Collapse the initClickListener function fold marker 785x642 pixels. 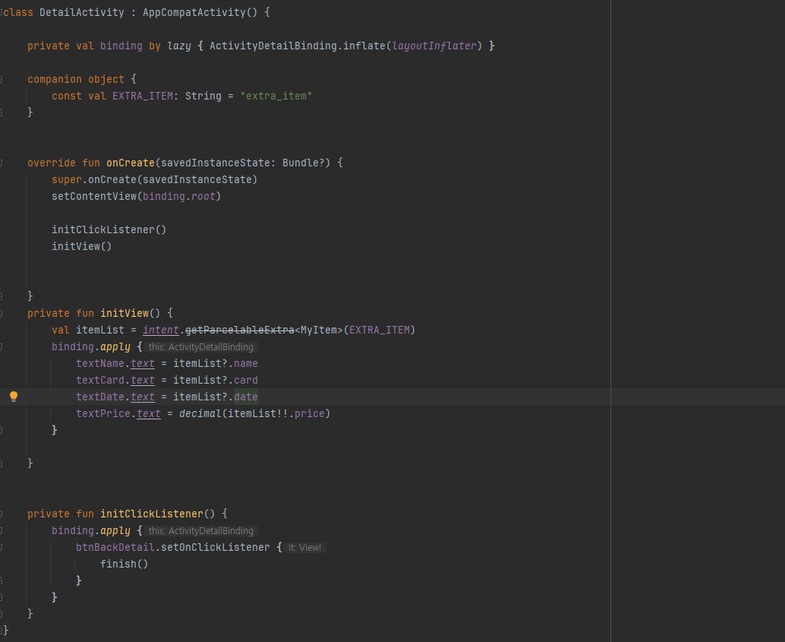click(x=2, y=514)
